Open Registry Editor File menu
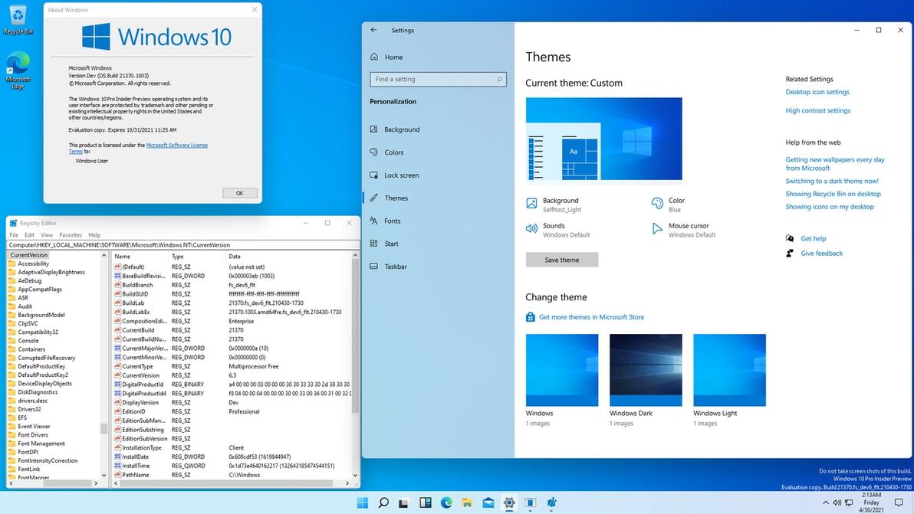Image resolution: width=914 pixels, height=514 pixels. tap(14, 235)
